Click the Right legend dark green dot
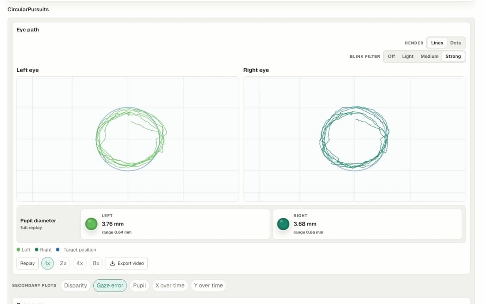 point(36,250)
